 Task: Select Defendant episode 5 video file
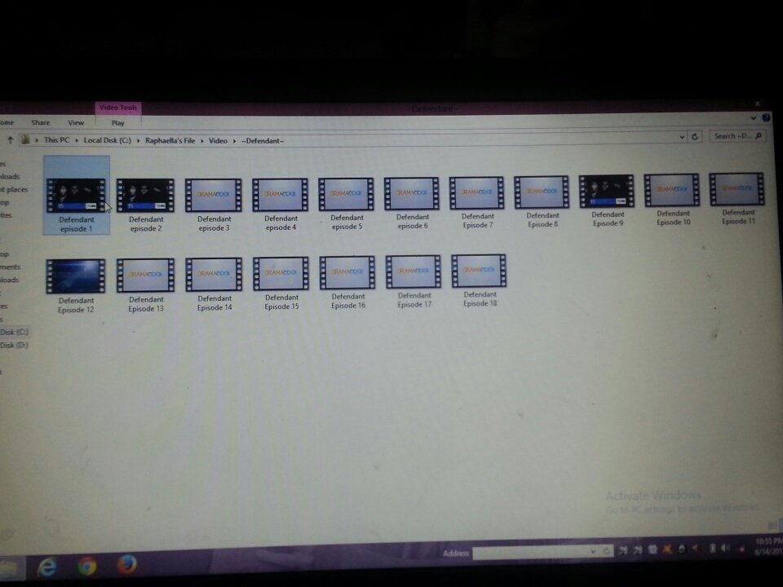coord(347,203)
